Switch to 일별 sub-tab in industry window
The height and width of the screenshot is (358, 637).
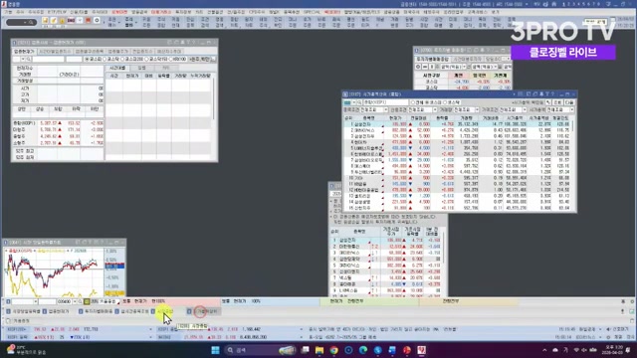click(141, 68)
